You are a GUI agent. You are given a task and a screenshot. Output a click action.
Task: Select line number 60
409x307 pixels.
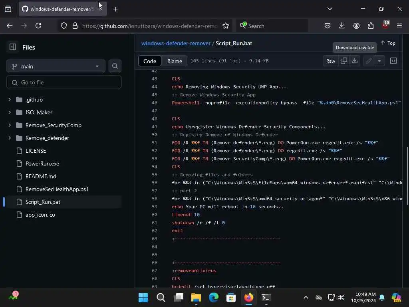[x=155, y=215]
